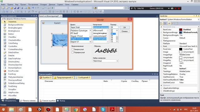
Task: Open Unity from the taskbar
Action: click(x=39, y=109)
